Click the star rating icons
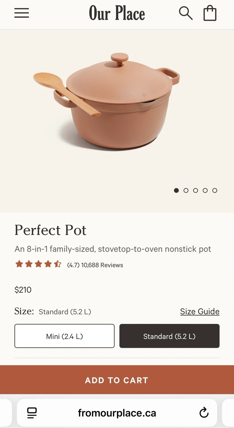 pyautogui.click(x=38, y=264)
